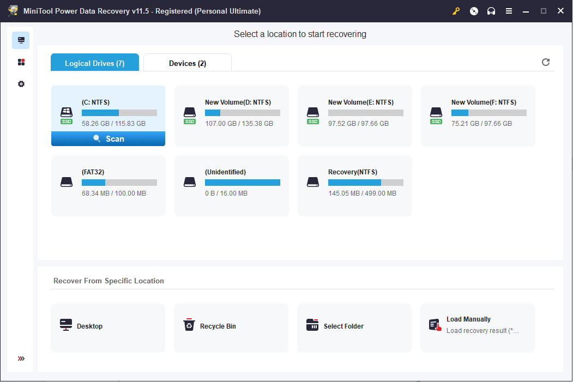The image size is (573, 382).
Task: Click the C: drive SSD icon
Action: pos(67,116)
